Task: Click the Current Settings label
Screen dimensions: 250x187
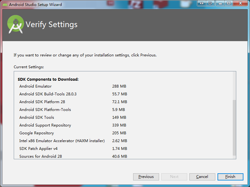Action: (x=29, y=67)
